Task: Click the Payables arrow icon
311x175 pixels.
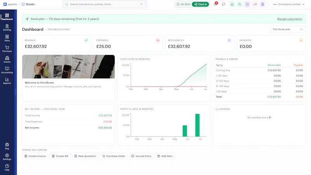Action: pos(301,40)
